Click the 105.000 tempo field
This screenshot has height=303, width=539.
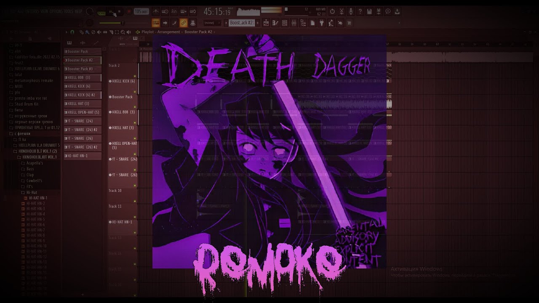pyautogui.click(x=141, y=11)
